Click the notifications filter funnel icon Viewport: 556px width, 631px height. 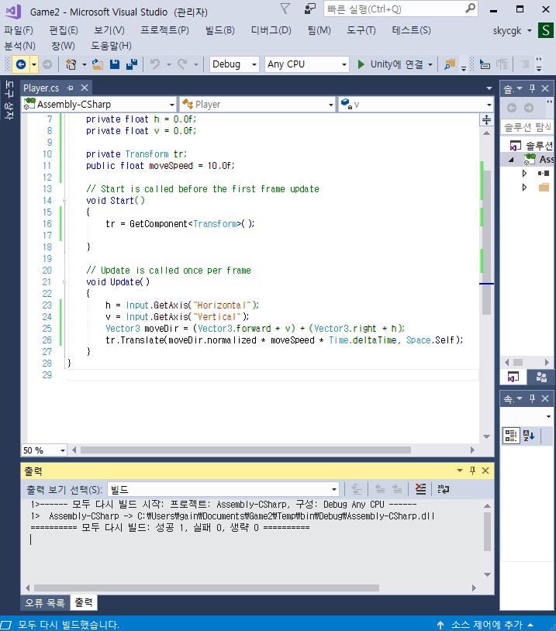pyautogui.click(x=285, y=9)
